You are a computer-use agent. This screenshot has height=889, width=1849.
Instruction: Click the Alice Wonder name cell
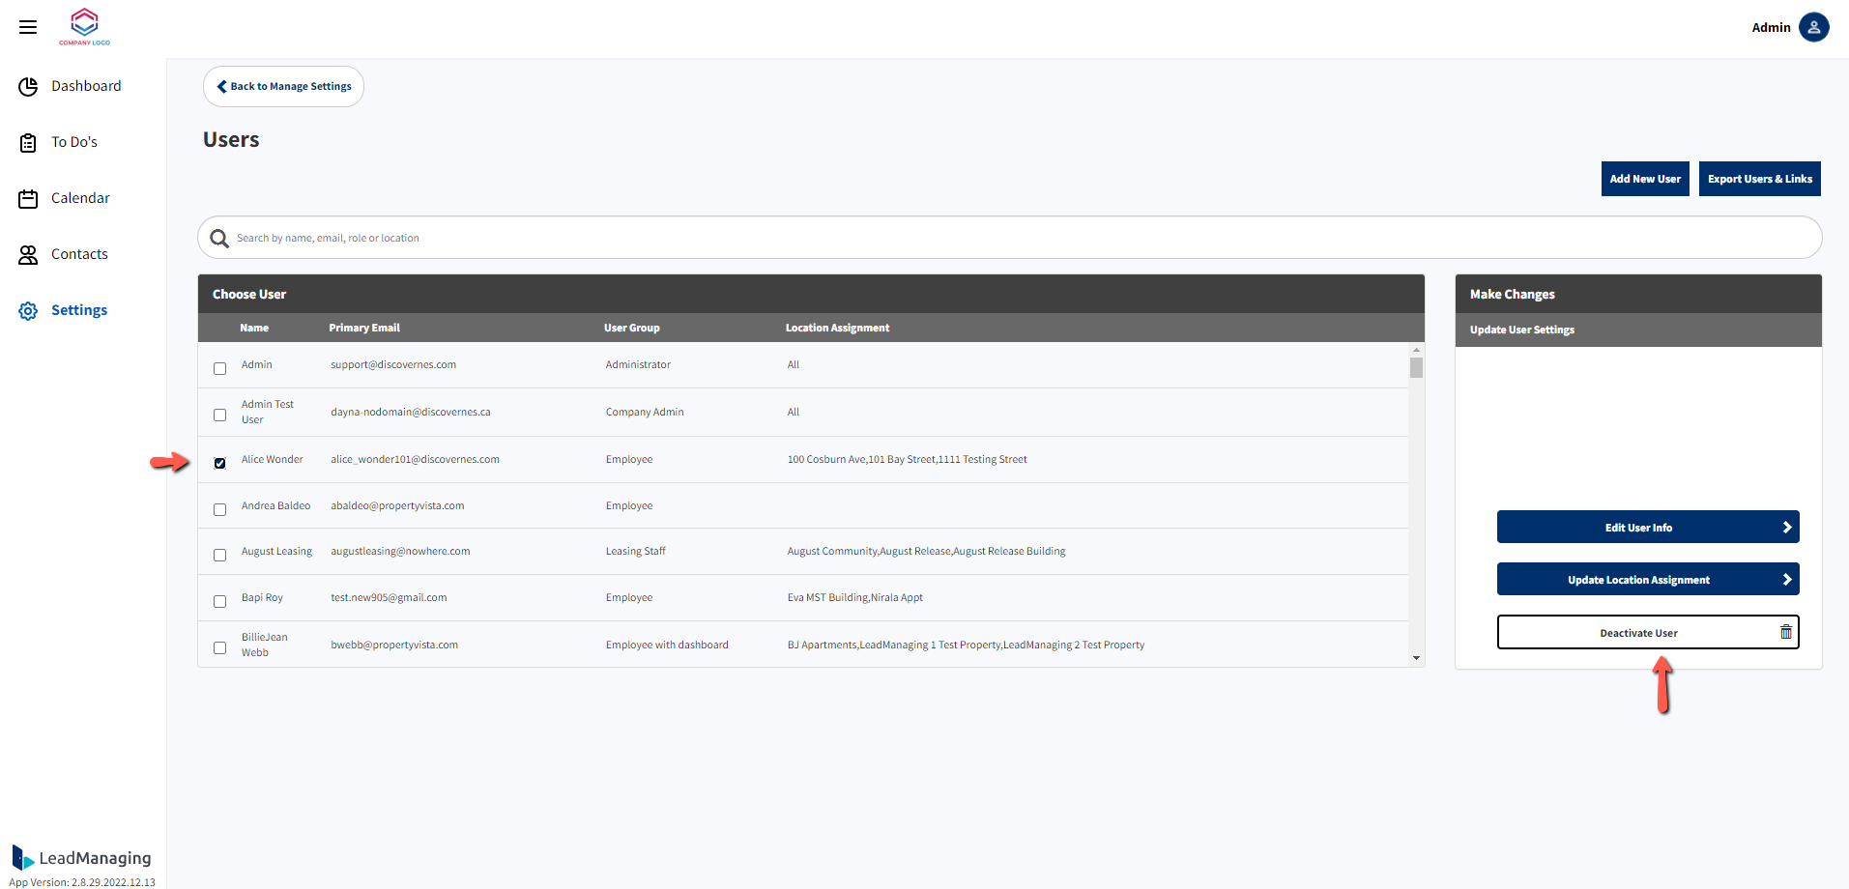click(273, 460)
